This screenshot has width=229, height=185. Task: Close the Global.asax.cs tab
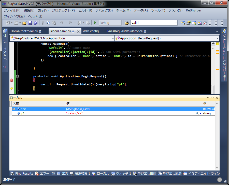(x=78, y=31)
